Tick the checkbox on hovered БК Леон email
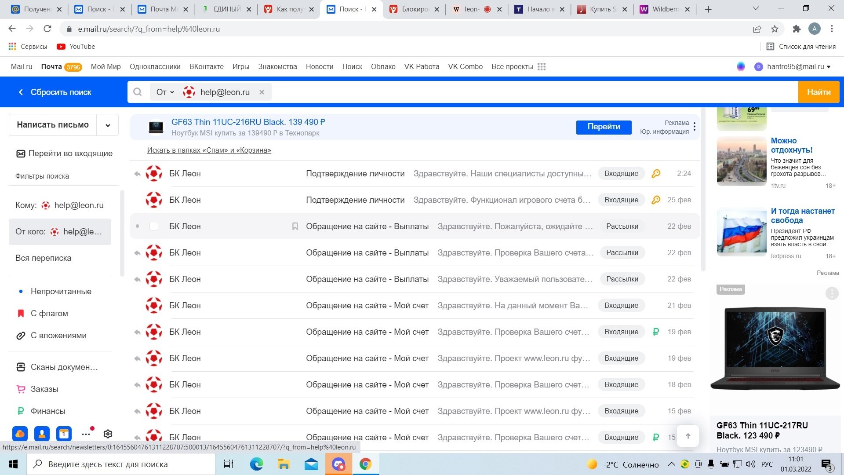The width and height of the screenshot is (844, 475). click(153, 226)
